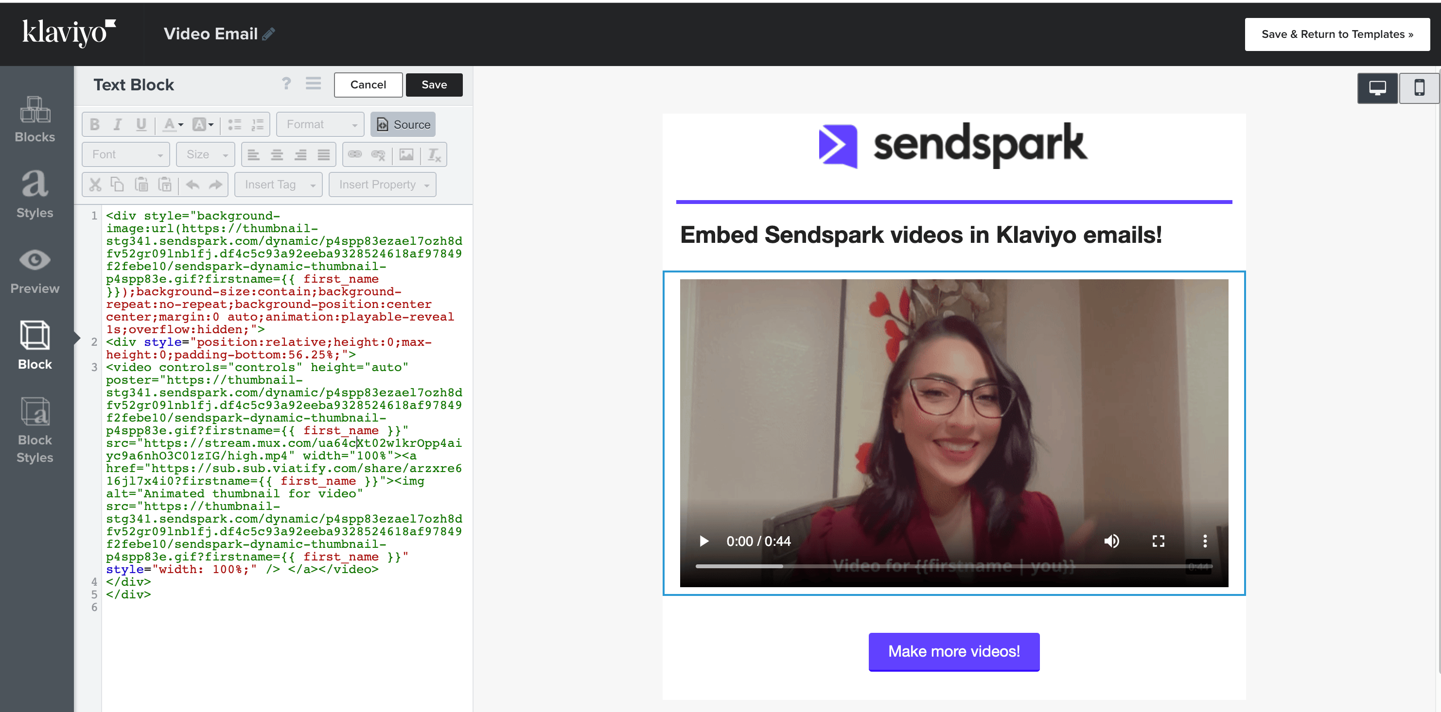
Task: Open the Size dropdown
Action: click(206, 154)
